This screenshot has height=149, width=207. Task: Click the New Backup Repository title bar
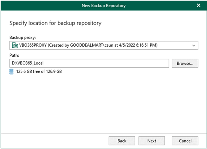click(x=103, y=5)
